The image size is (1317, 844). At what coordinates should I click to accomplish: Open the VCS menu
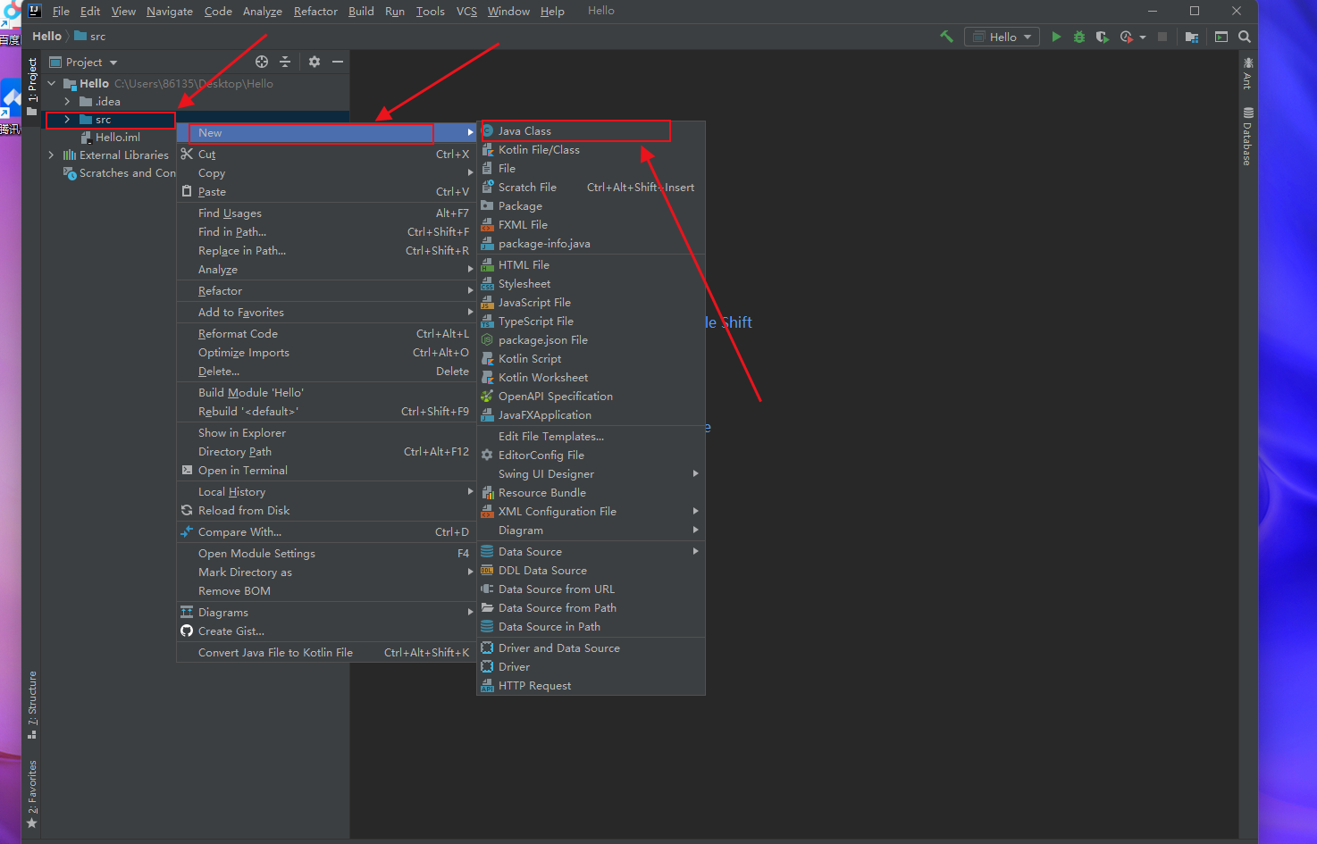point(466,11)
